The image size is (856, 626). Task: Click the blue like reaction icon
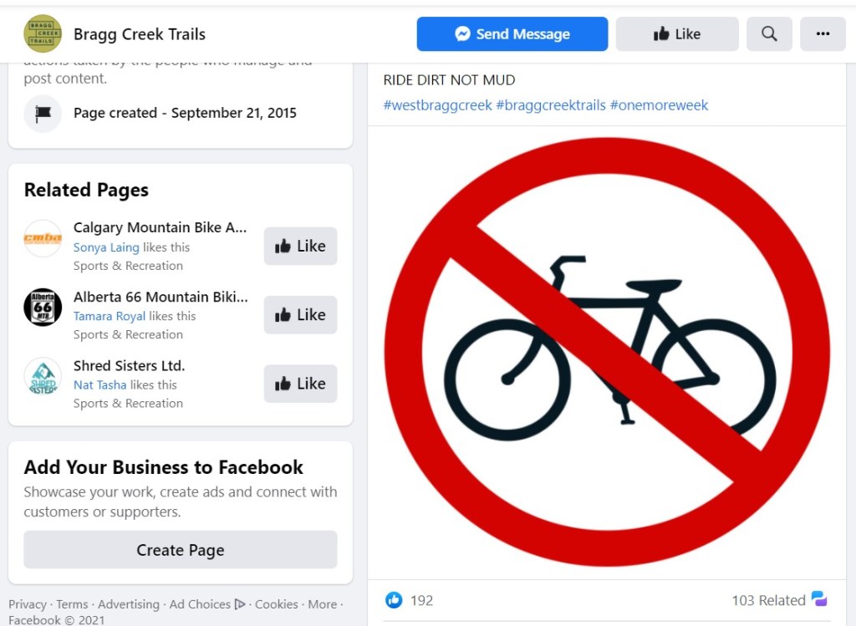pos(394,600)
